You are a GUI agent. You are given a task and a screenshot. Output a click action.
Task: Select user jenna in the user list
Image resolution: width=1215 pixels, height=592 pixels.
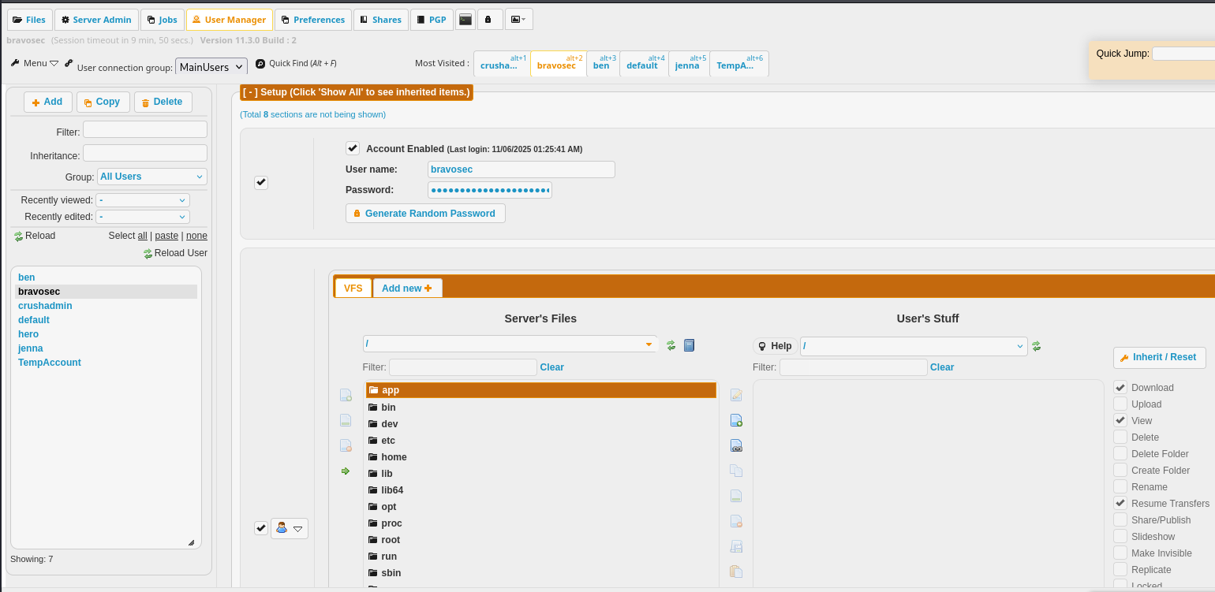(31, 348)
